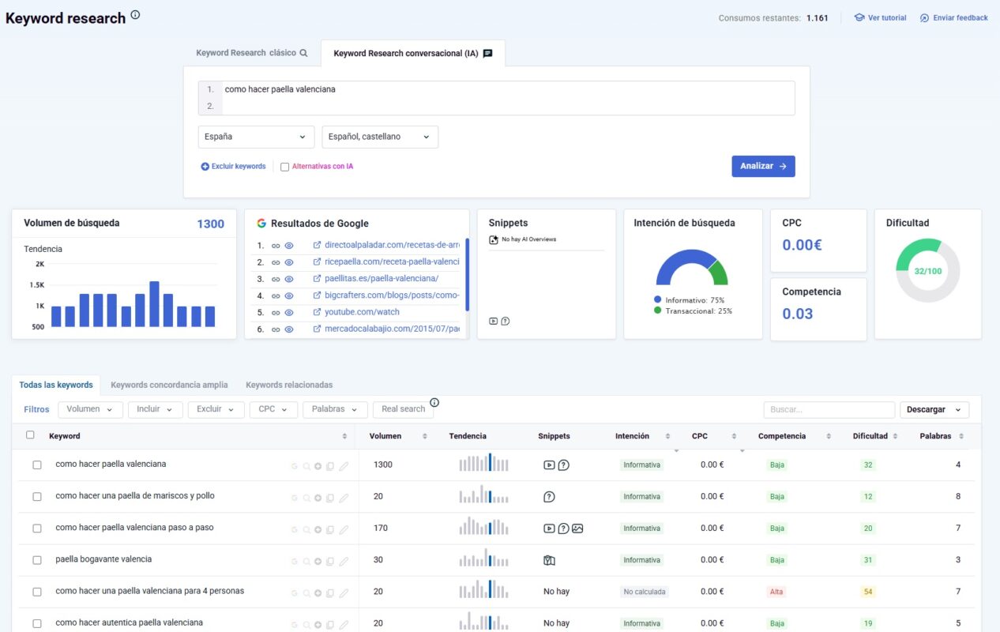Open the Volumen filter dropdown

pyautogui.click(x=90, y=409)
